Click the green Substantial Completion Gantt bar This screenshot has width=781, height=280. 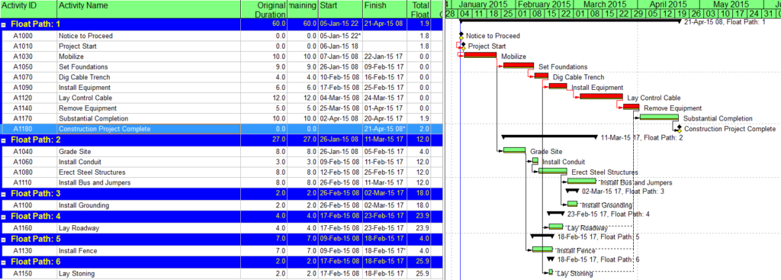point(659,117)
